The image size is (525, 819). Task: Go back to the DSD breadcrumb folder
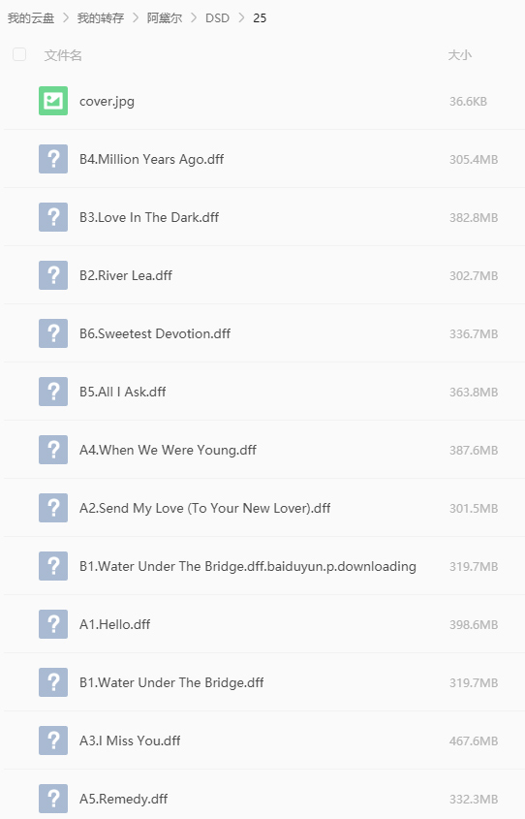click(217, 18)
